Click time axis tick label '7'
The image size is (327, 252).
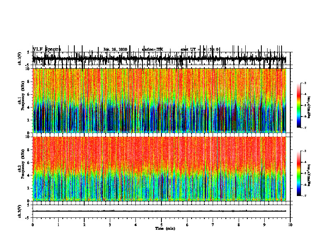(x=213, y=225)
